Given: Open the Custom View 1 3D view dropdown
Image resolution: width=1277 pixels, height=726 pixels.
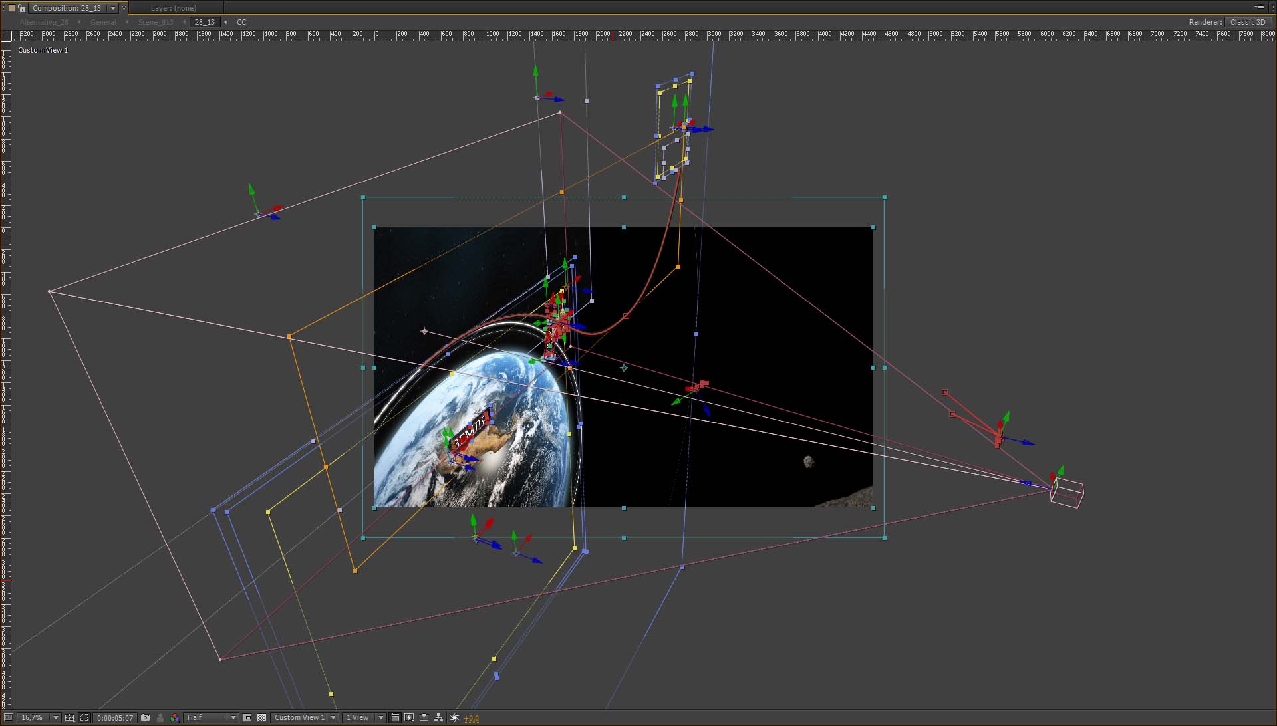Looking at the screenshot, I should point(305,717).
